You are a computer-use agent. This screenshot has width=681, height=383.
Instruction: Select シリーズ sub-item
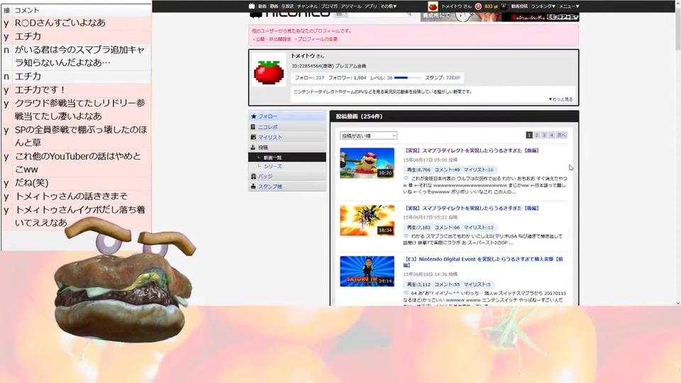tap(272, 166)
